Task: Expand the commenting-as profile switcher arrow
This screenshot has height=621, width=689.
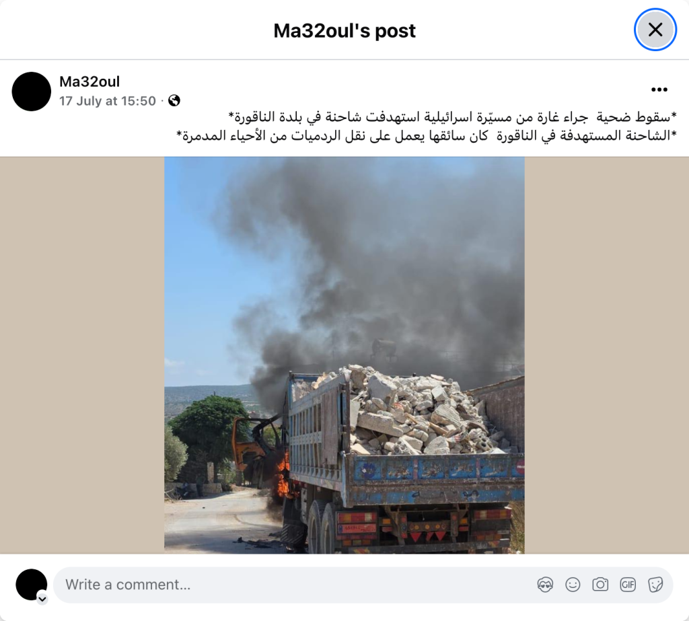Action: click(x=42, y=599)
